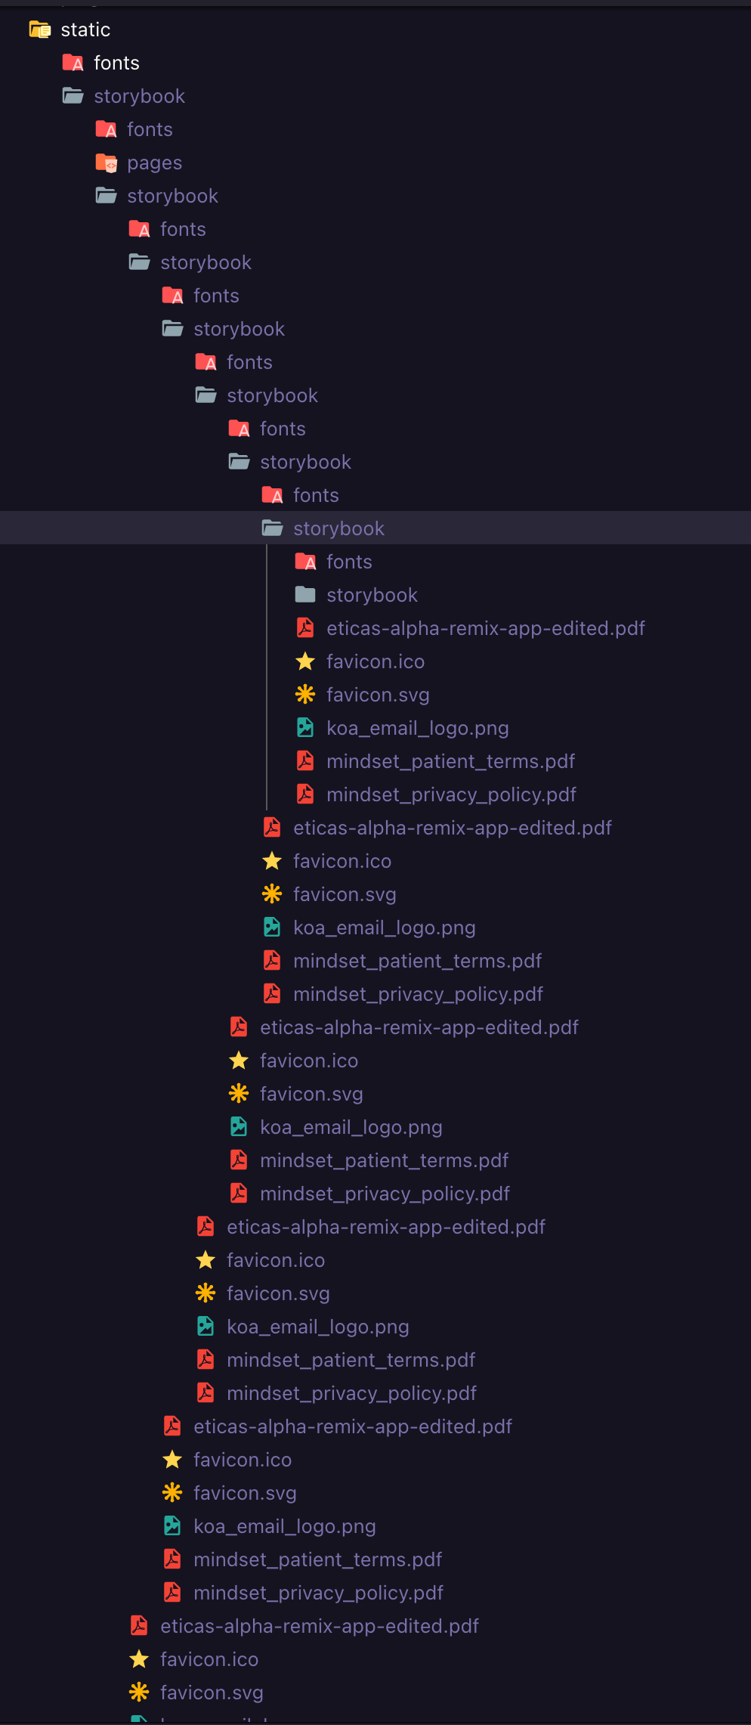Select koa_email_logo.png sibling of highlighted storybook folder
The height and width of the screenshot is (1725, 751).
pos(384,928)
